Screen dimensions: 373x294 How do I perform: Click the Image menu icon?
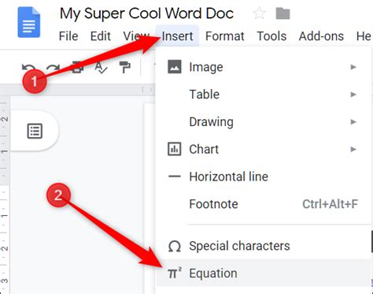click(x=175, y=67)
